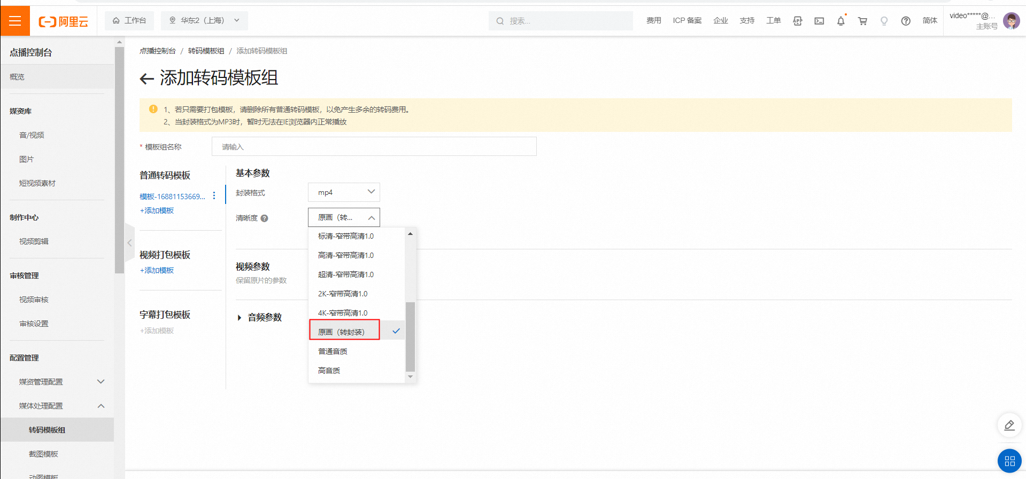
Task: Click the dropdown list scroll-up arrow
Action: click(x=410, y=234)
